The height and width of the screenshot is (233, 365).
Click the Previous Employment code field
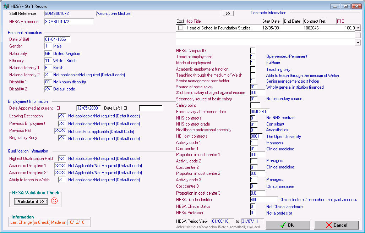[x=62, y=124]
